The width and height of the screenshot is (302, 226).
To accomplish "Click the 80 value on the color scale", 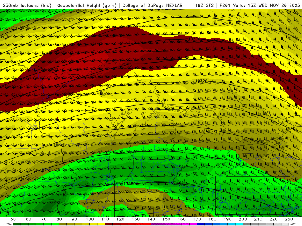I will pyautogui.click(x=59, y=219).
